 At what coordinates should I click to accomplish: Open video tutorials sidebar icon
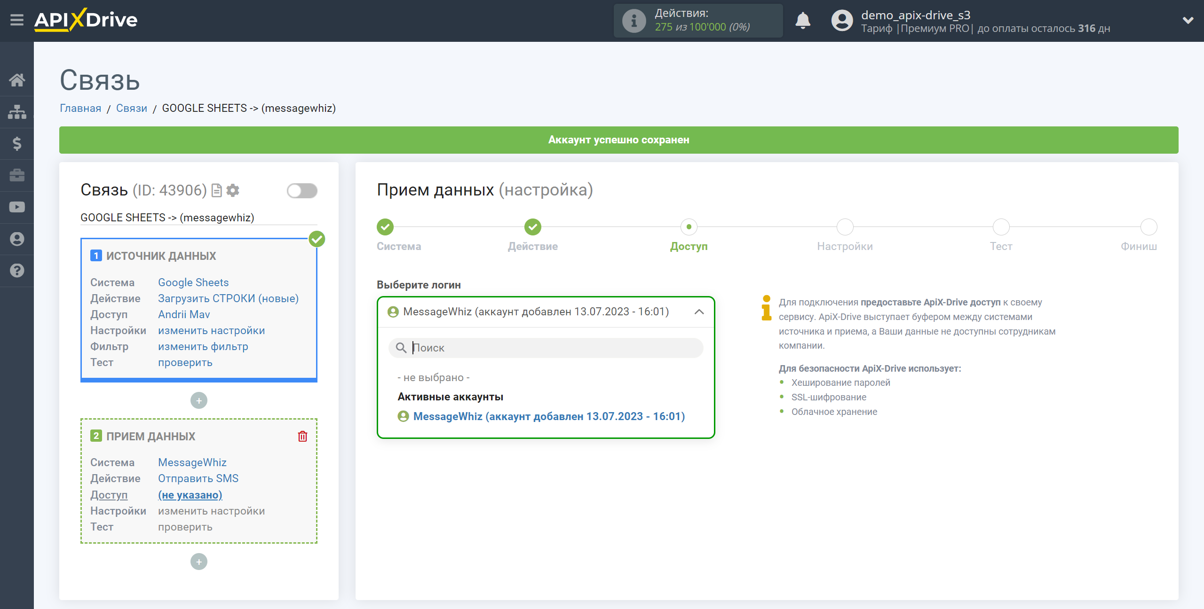17,207
